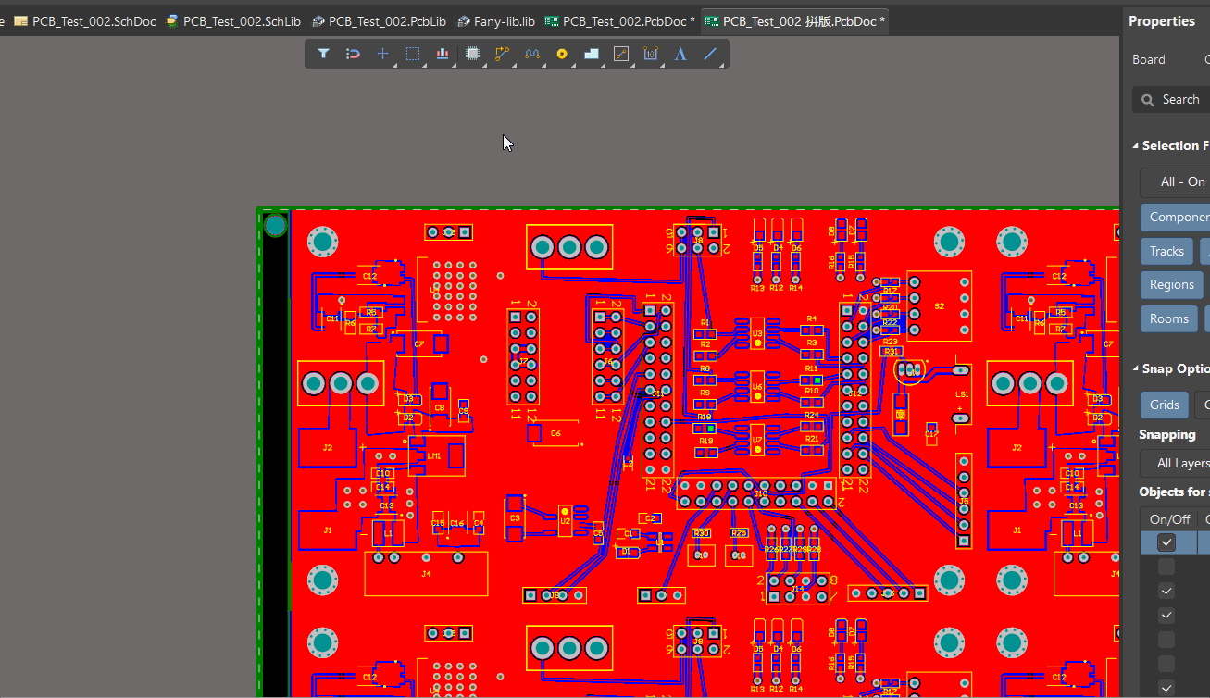The width and height of the screenshot is (1210, 698).
Task: Select the dashed rectangle selection tool
Action: click(x=413, y=54)
